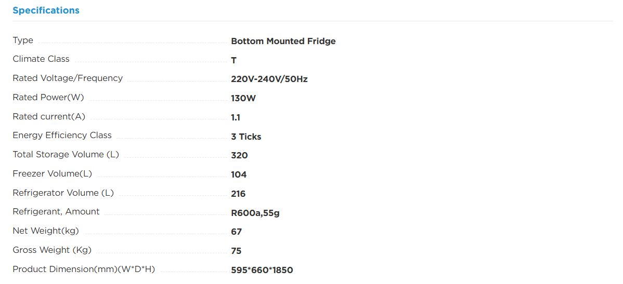This screenshot has height=284, width=623.
Task: Click the Freezer Volume(L) value 104
Action: coord(239,174)
